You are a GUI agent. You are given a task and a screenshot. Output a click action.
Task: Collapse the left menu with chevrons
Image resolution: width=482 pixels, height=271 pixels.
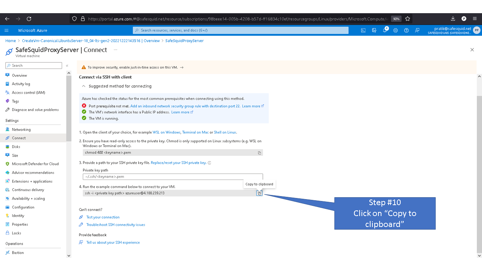67,65
